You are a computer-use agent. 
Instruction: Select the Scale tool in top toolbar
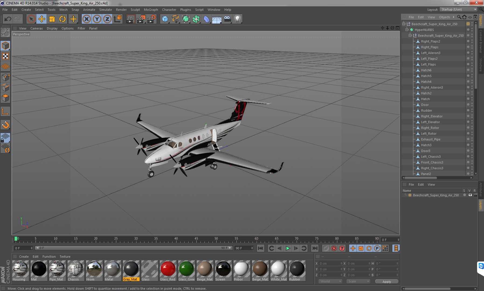[52, 19]
